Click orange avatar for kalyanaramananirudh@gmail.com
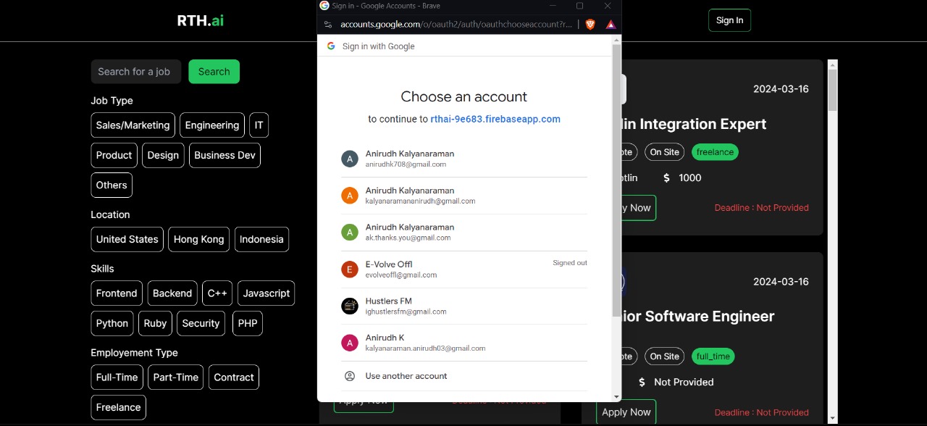This screenshot has height=426, width=927. point(350,196)
